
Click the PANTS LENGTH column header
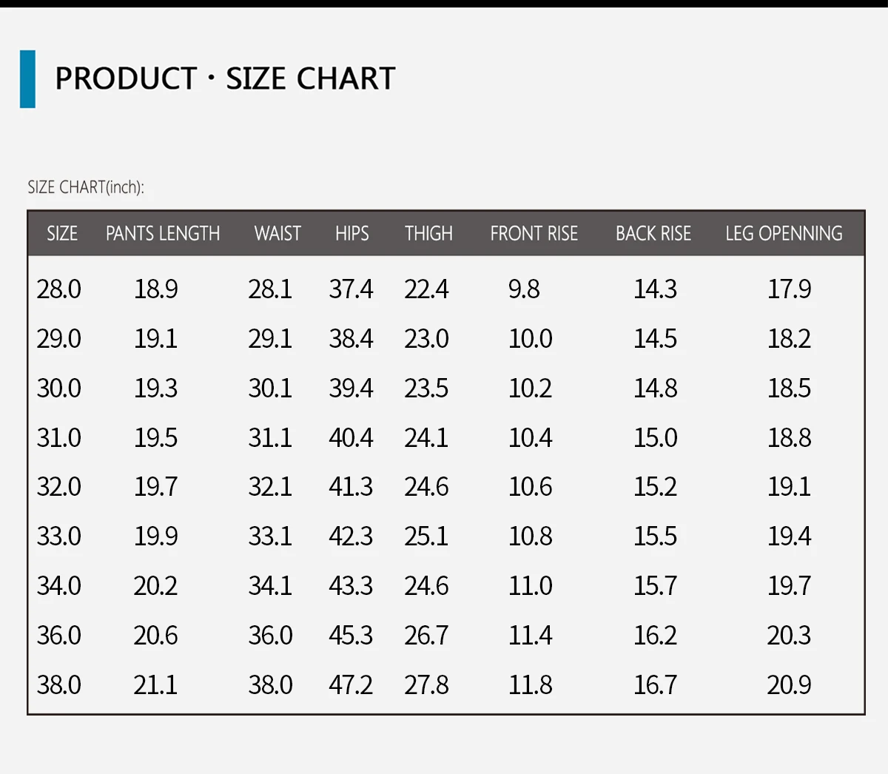click(x=163, y=234)
